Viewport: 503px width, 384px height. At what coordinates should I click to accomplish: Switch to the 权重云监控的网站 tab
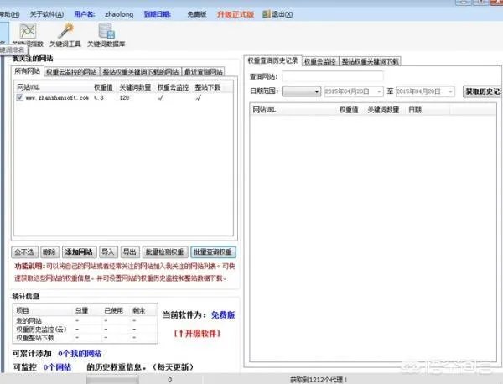[71, 72]
